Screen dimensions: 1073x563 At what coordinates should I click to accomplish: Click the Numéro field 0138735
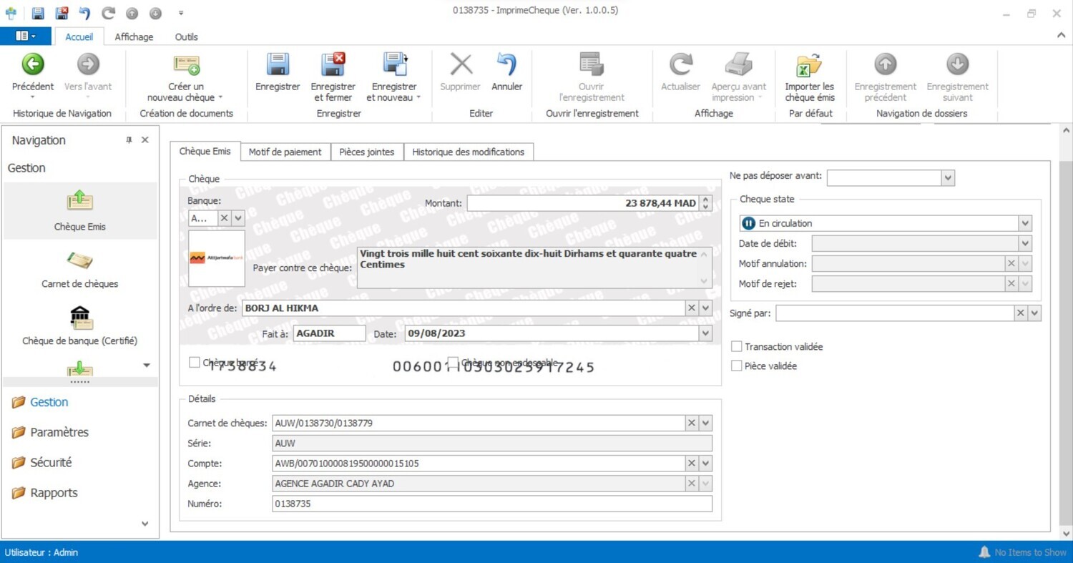(x=492, y=504)
